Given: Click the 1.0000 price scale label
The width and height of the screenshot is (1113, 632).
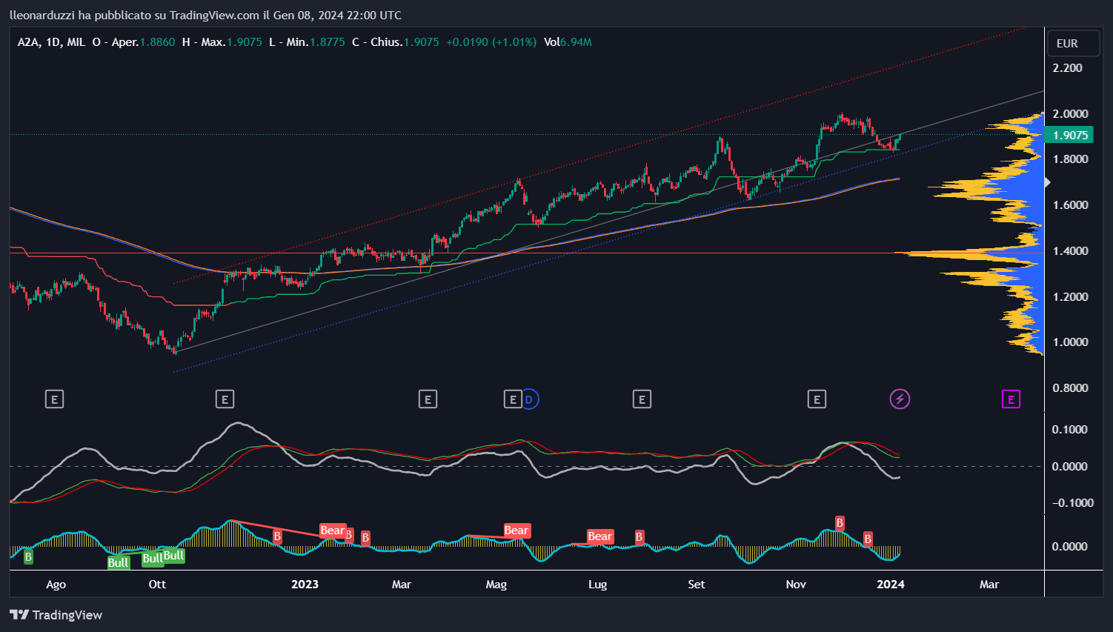Looking at the screenshot, I should point(1071,342).
